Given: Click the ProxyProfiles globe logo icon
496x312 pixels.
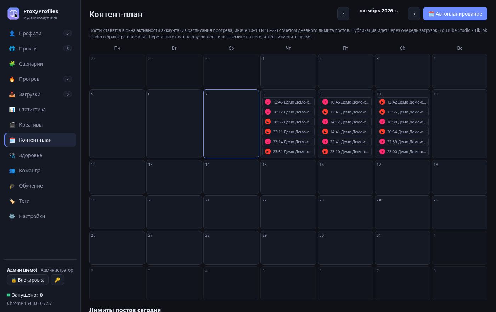Looking at the screenshot, I should [x=13, y=13].
